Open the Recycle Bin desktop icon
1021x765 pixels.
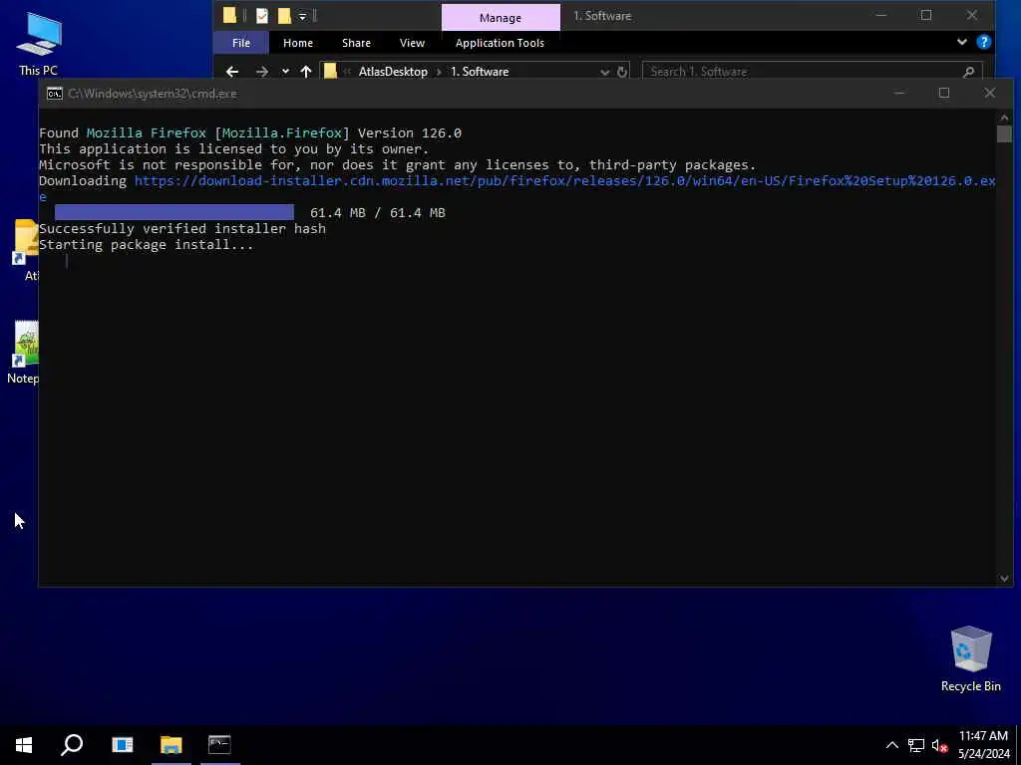click(x=970, y=658)
